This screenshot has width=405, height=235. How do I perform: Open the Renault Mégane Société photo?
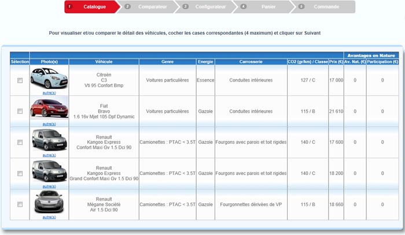click(x=49, y=202)
